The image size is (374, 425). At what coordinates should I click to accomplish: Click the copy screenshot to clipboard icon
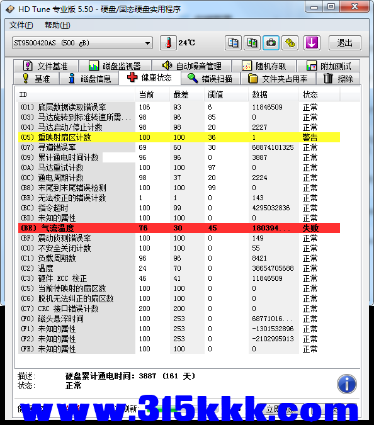(x=252, y=43)
